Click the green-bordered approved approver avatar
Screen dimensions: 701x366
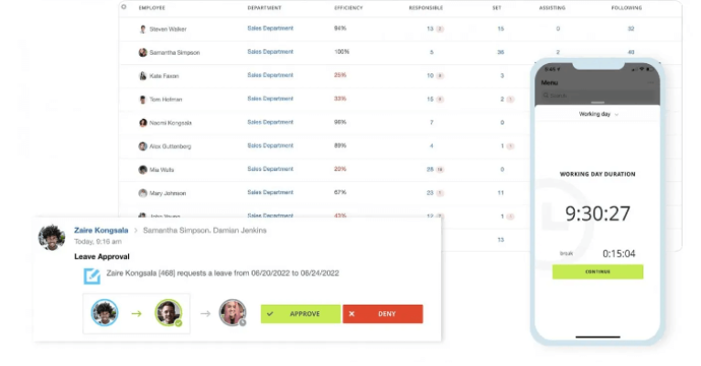click(x=167, y=314)
